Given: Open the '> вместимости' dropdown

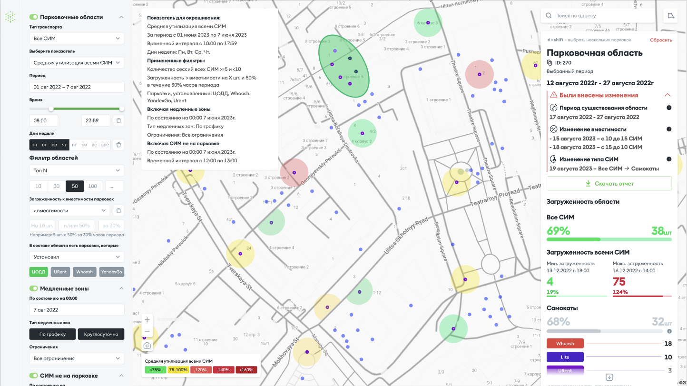Looking at the screenshot, I should click(x=70, y=210).
